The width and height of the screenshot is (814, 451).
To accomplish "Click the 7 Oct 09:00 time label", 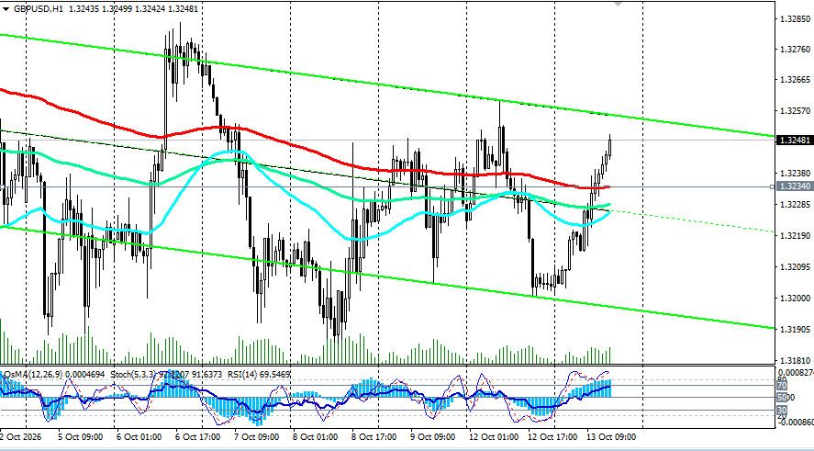I will (x=258, y=437).
